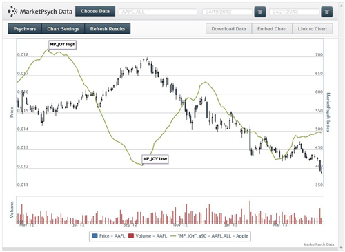This screenshot has width=345, height=252.
Task: Open calendar picker beside 04/19/2012 start date
Action: click(260, 12)
